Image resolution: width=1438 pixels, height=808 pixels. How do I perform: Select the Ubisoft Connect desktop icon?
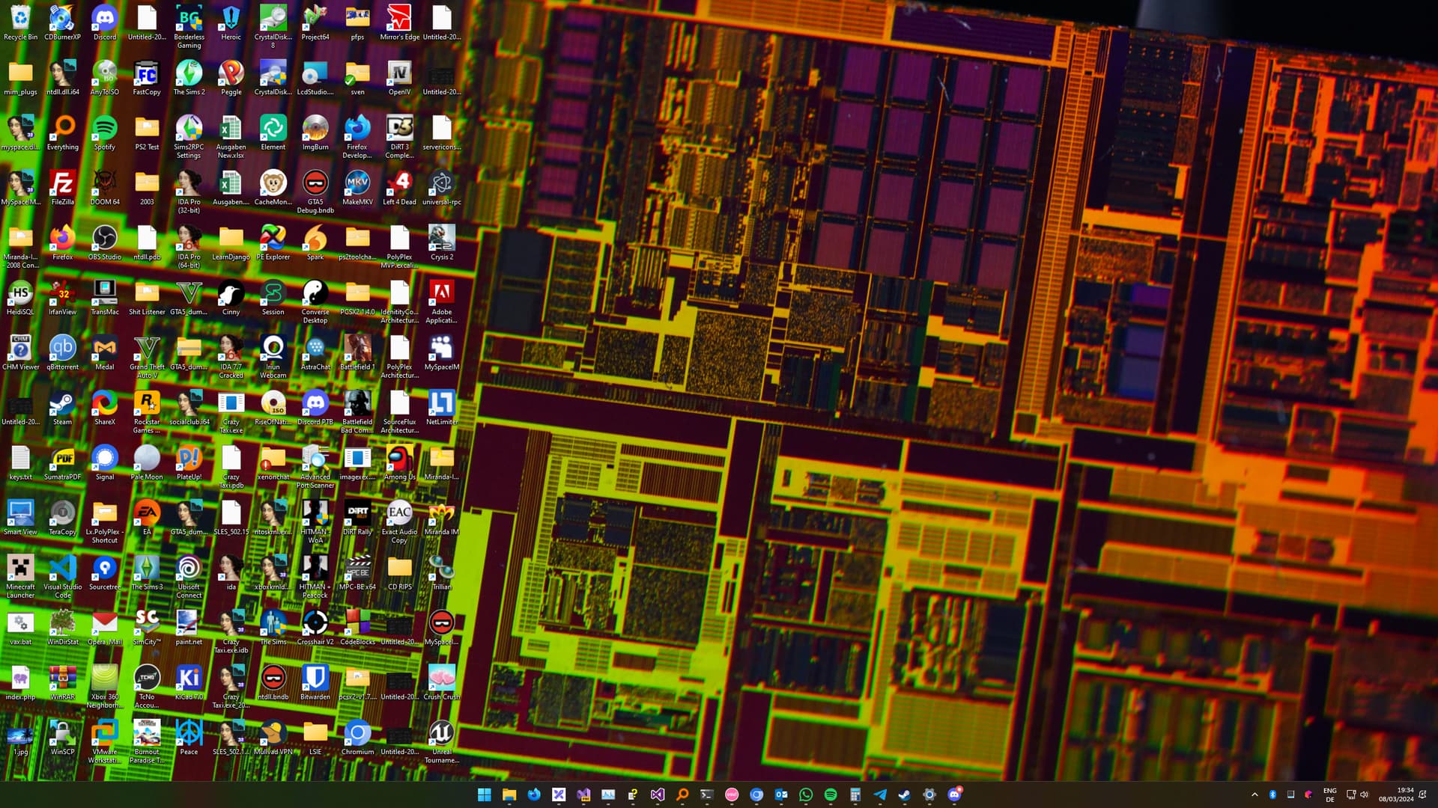coord(189,577)
